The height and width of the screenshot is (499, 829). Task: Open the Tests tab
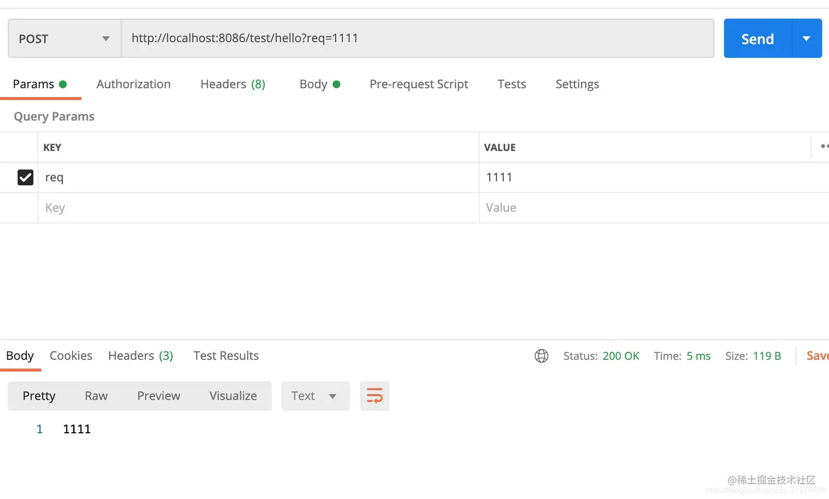(x=512, y=84)
